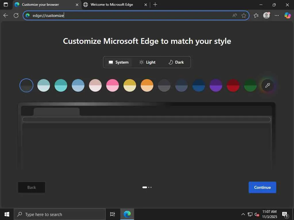Viewport: 294px width, 220px height.
Task: Click the taskbar search box
Action: point(60,214)
